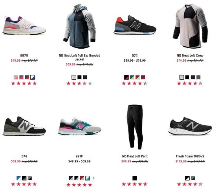Open the NB Heat Loft Full Zip Hooded Jacket link
Viewport: 216px width, 188px height.
pyautogui.click(x=79, y=57)
